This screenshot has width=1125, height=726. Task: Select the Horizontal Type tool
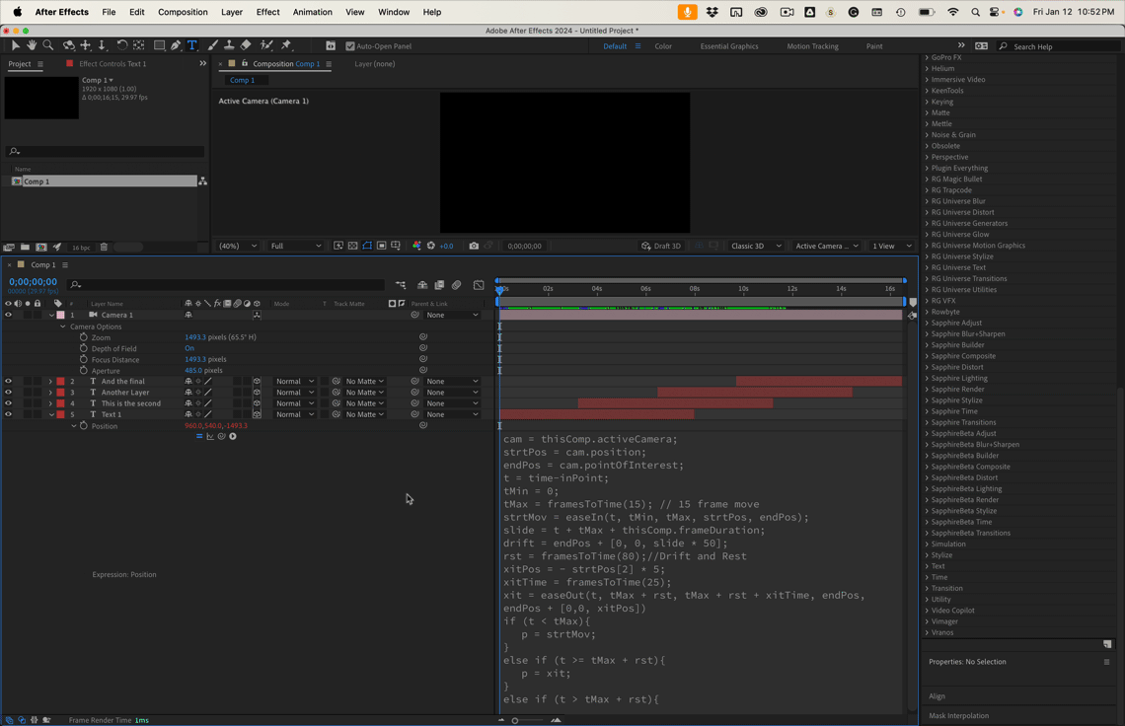[192, 45]
